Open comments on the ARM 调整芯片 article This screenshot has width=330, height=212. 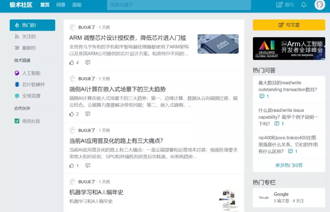[x=88, y=63]
